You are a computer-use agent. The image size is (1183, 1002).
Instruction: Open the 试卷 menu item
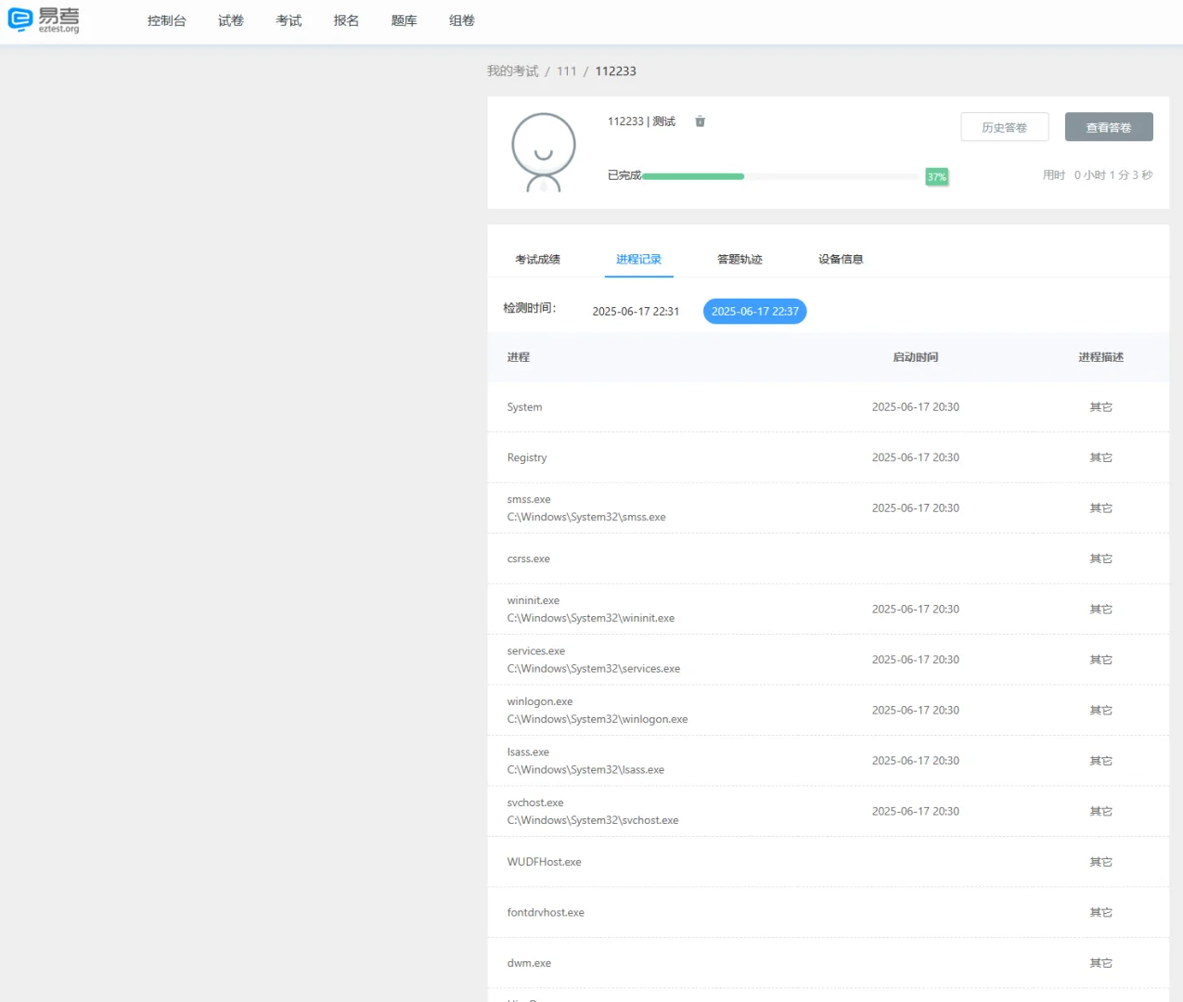pyautogui.click(x=231, y=20)
